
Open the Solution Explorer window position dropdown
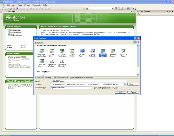(x=168, y=11)
